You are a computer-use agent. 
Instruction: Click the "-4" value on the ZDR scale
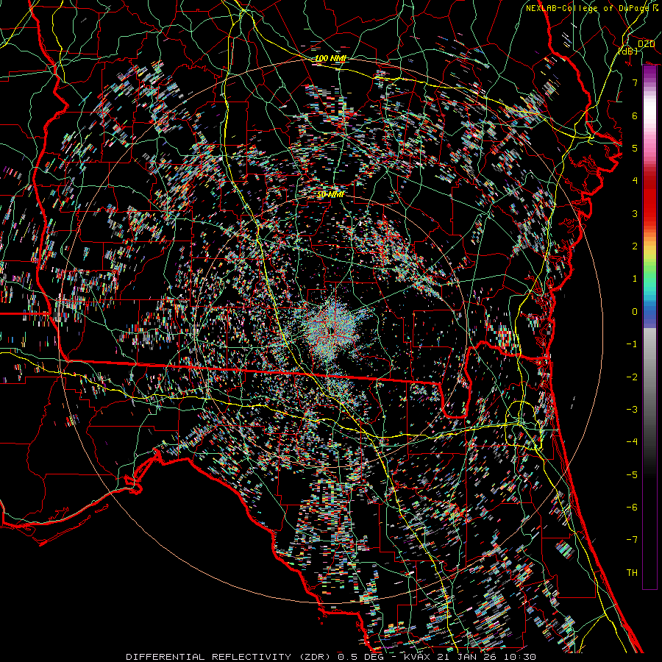click(632, 442)
